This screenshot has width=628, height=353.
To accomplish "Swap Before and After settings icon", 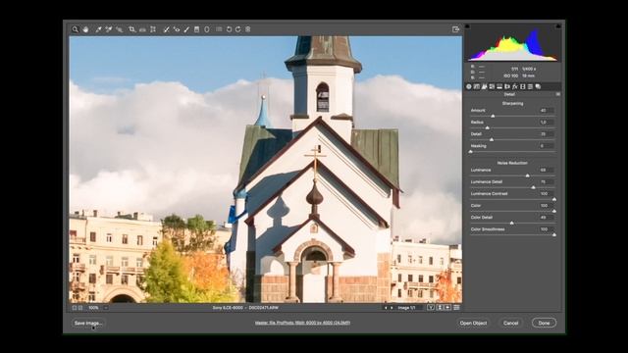I will (x=440, y=308).
